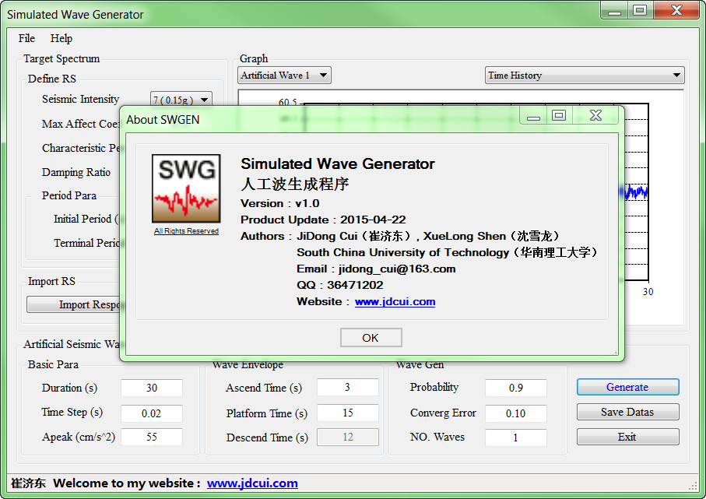Close the Simulated Wave Generator main window
Viewport: 706px width, 499px height.
[x=676, y=10]
